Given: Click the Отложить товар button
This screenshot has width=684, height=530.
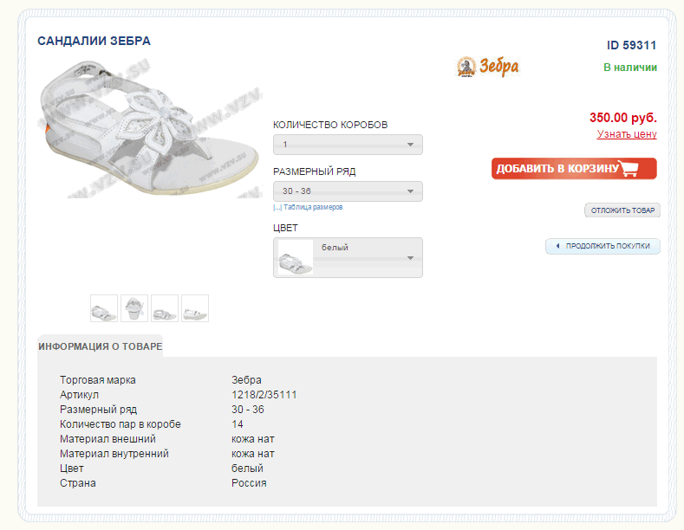Looking at the screenshot, I should (x=622, y=210).
